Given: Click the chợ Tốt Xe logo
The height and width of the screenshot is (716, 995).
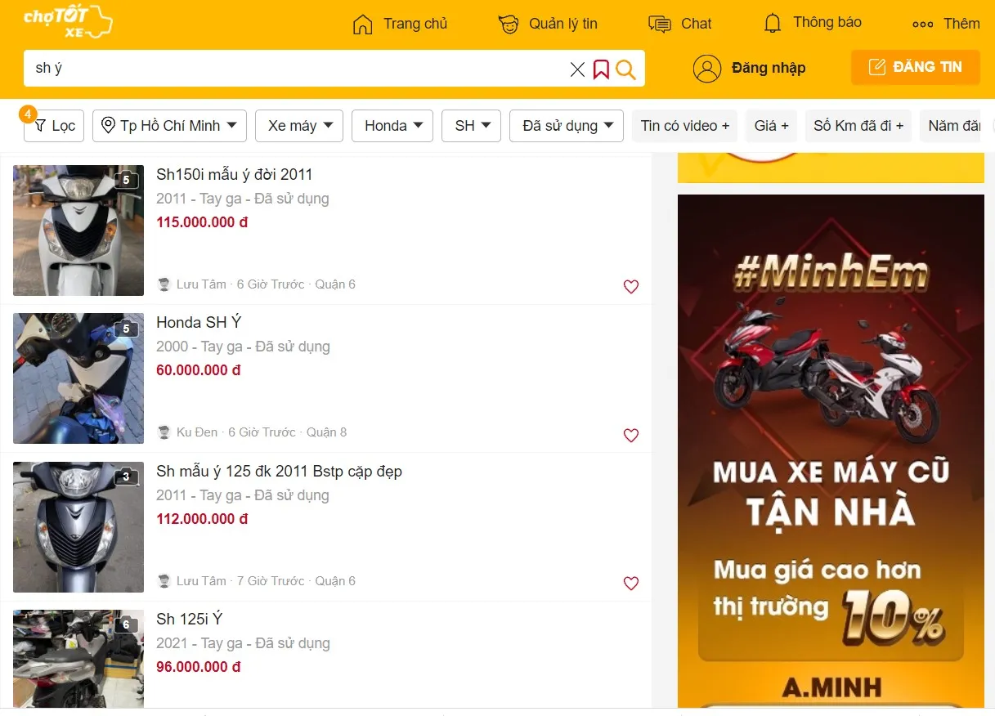Looking at the screenshot, I should click(65, 23).
